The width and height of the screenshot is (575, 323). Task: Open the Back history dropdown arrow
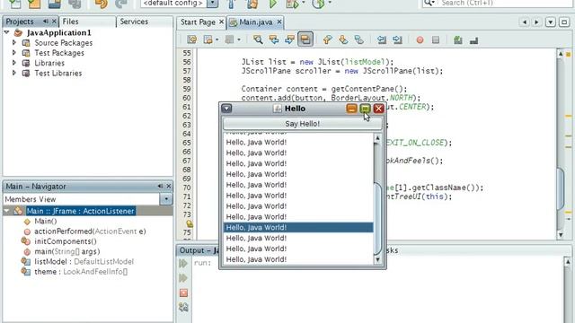click(x=217, y=39)
